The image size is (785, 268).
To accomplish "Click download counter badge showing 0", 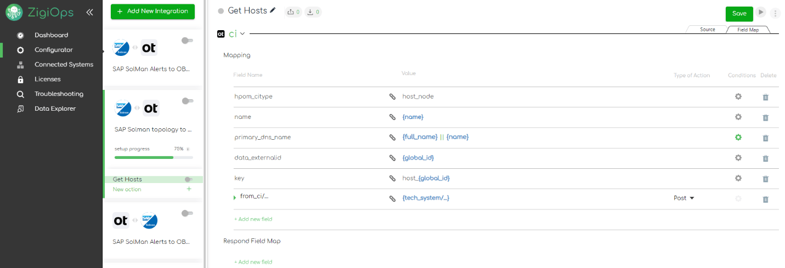I will click(313, 12).
